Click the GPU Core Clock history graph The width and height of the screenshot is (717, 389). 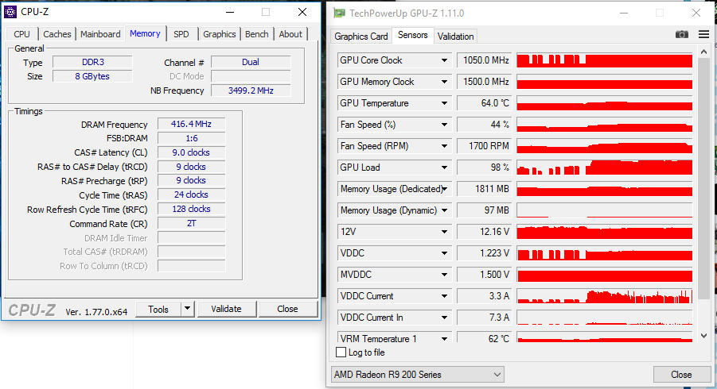605,60
